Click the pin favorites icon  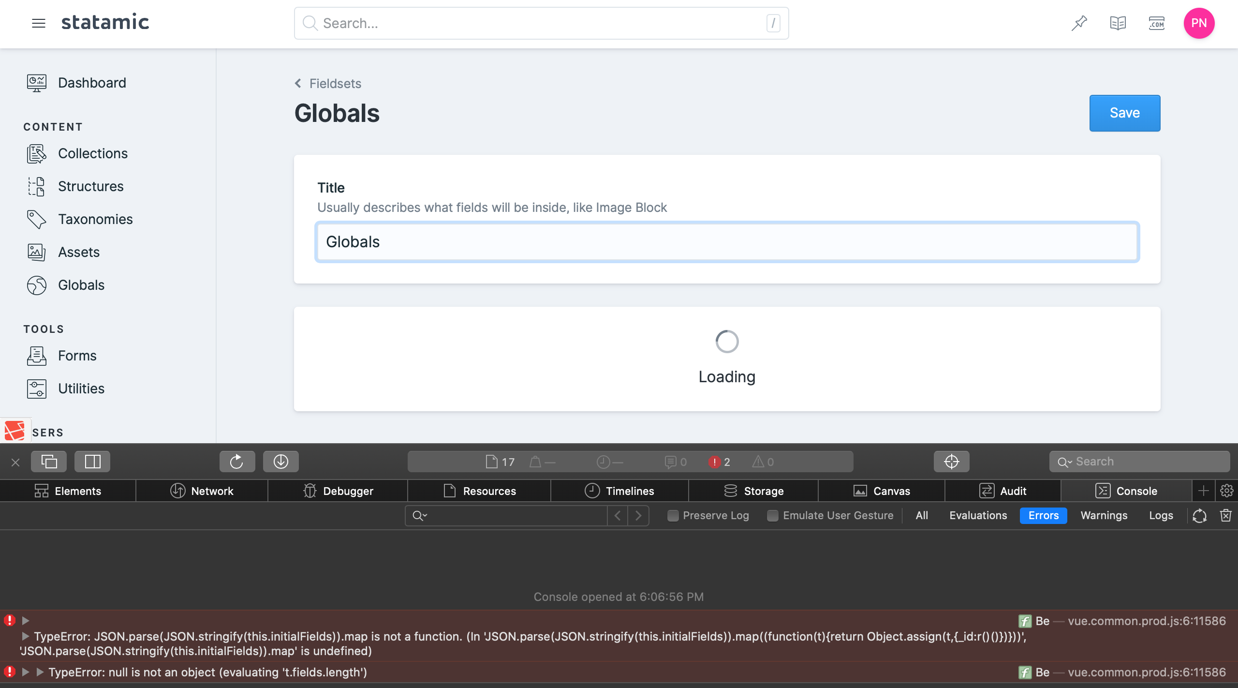1079,23
